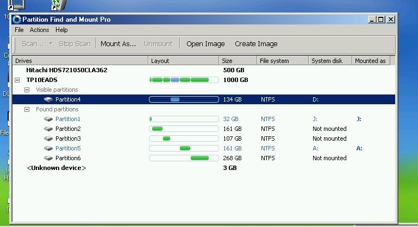Collapse the TP10EADS drive node
The width and height of the screenshot is (418, 227).
click(17, 80)
